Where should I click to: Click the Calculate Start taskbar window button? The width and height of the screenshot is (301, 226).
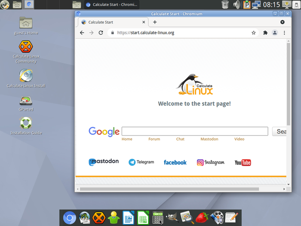tap(112, 5)
